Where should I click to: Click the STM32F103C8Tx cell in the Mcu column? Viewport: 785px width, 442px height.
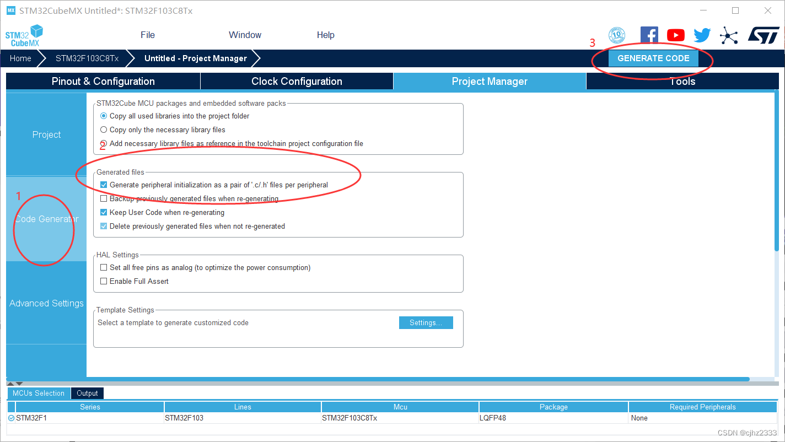(400, 418)
